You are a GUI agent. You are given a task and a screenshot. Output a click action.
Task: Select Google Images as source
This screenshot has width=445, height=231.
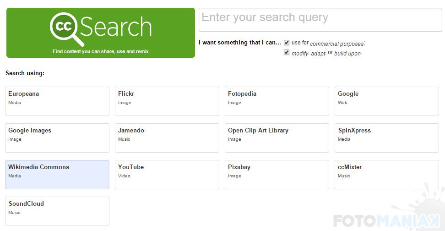pos(57,137)
